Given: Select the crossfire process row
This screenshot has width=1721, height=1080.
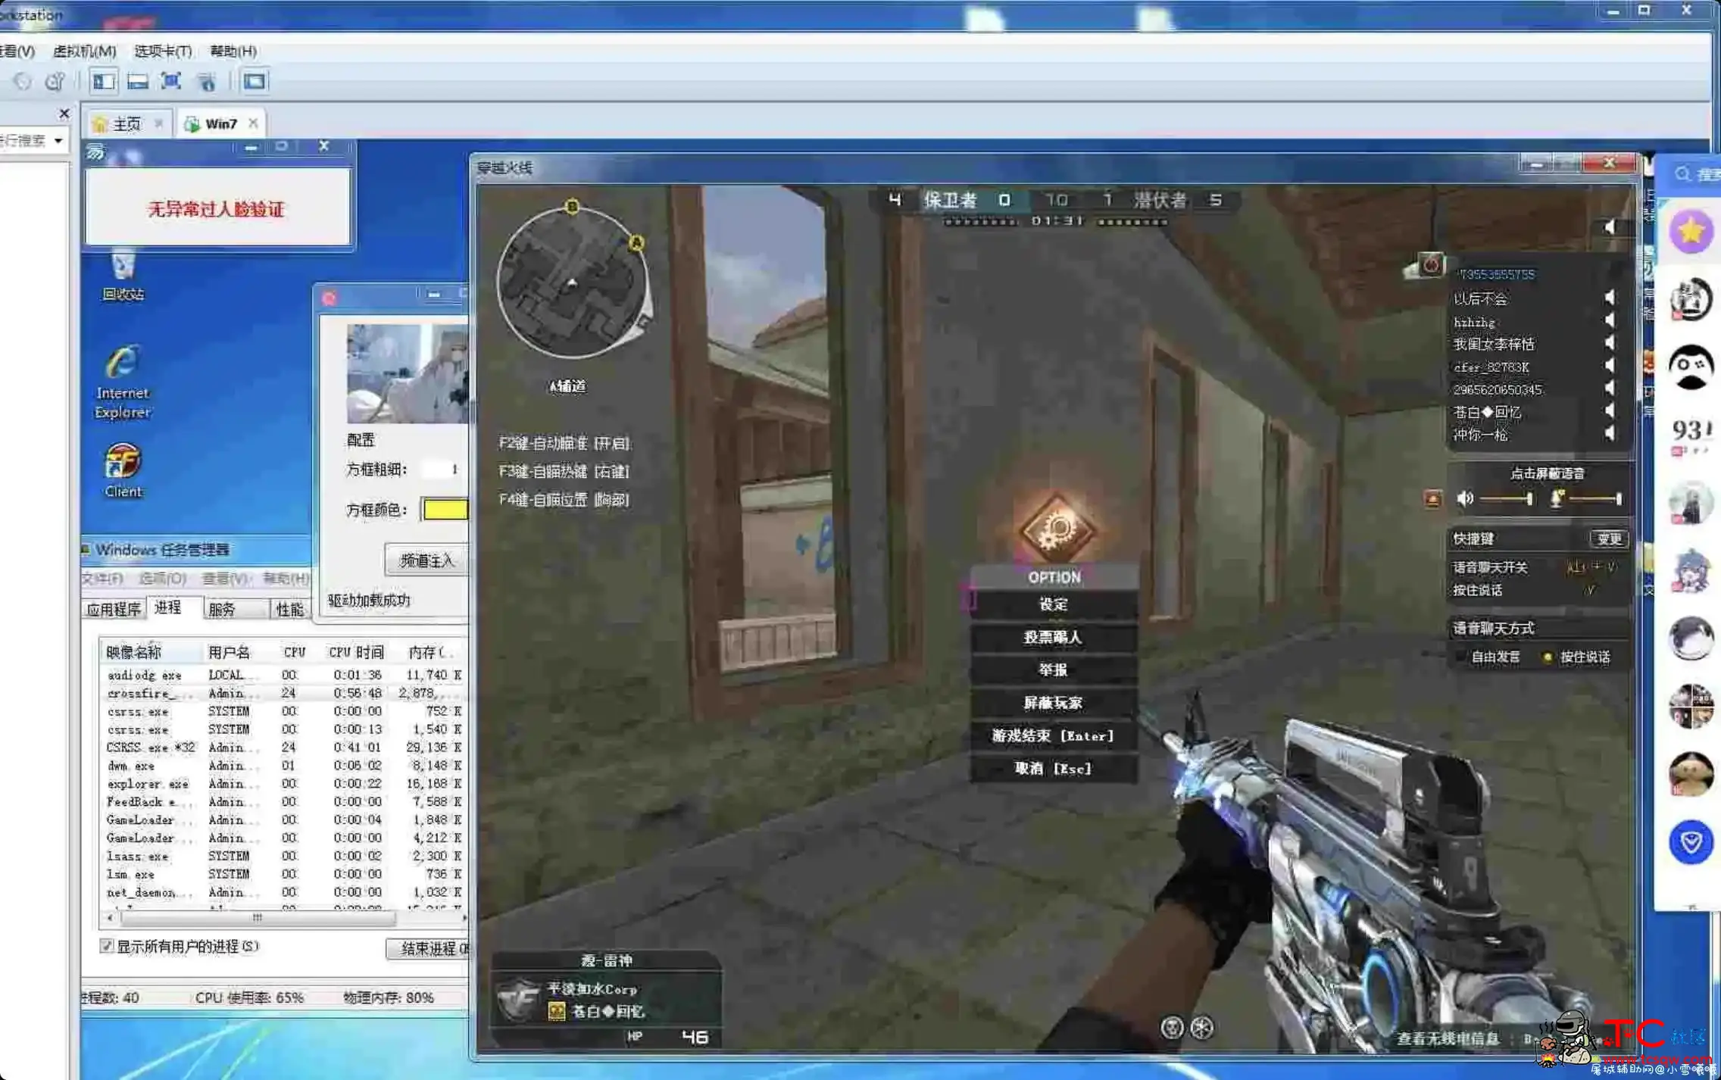Looking at the screenshot, I should [283, 693].
